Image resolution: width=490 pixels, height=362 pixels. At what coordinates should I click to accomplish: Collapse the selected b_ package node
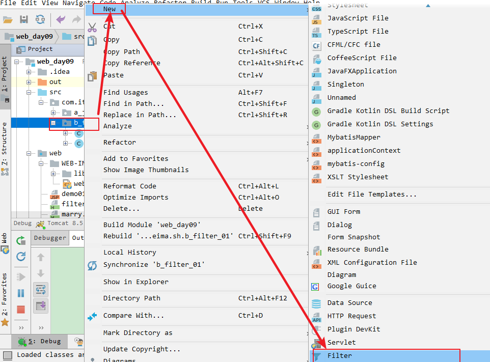tap(53, 123)
